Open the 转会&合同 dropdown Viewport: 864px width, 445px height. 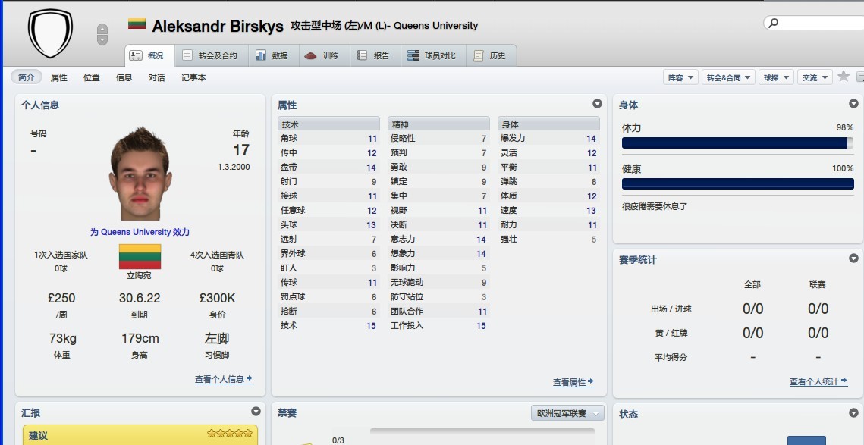728,77
